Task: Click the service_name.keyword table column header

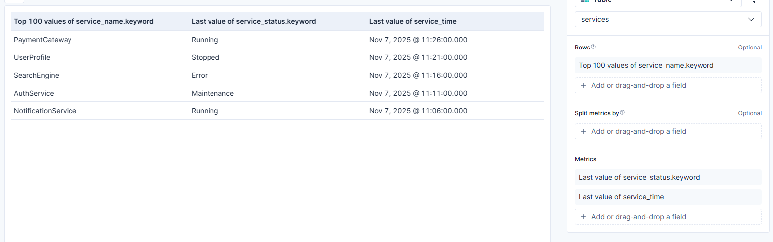Action: (x=84, y=21)
